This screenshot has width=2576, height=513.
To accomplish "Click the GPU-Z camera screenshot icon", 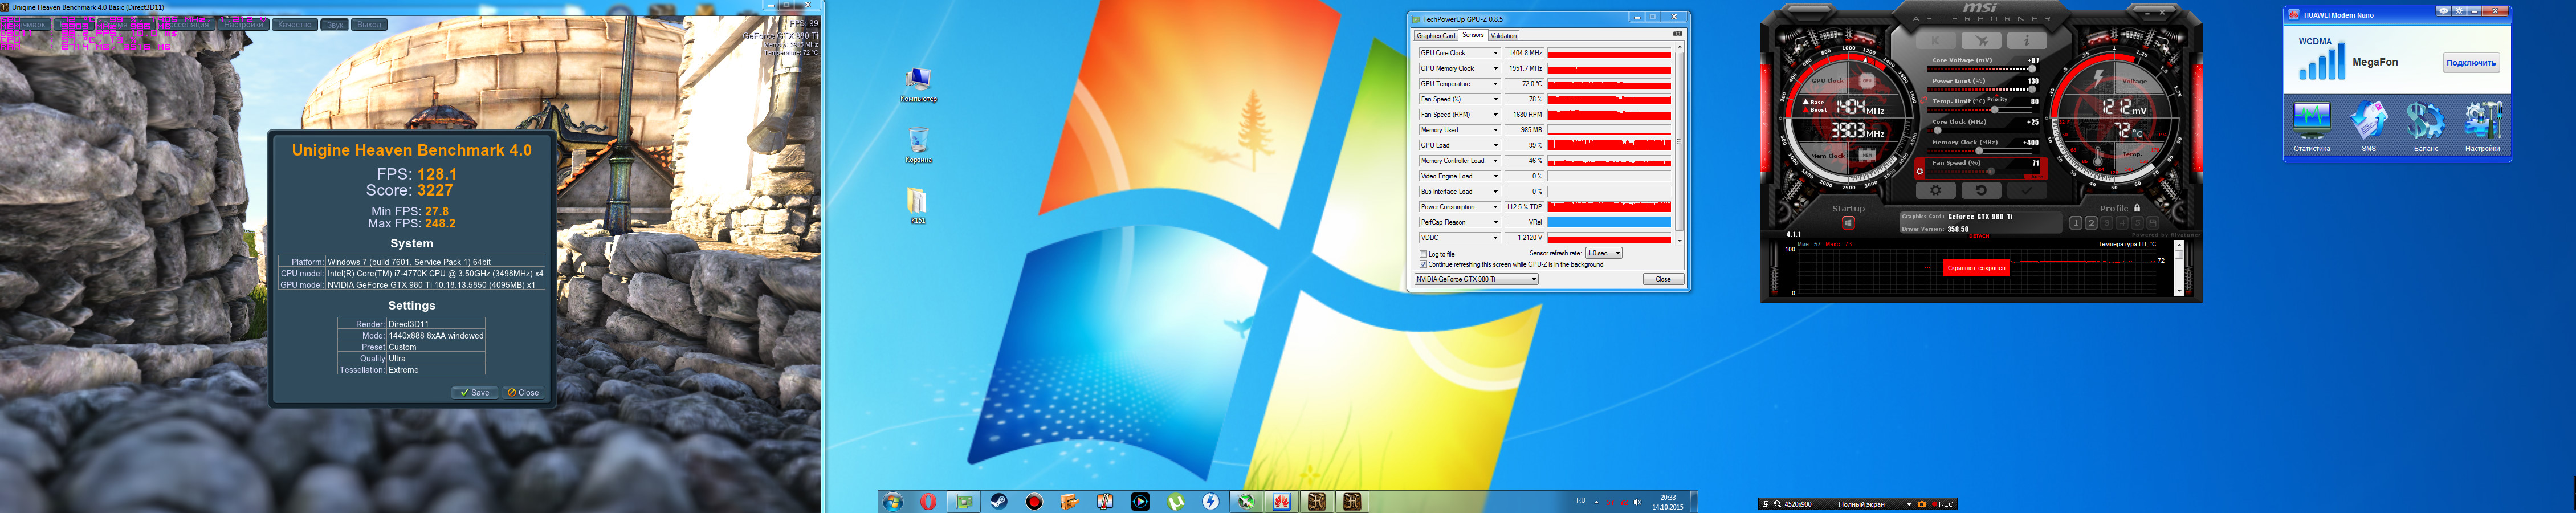I will click(1678, 34).
